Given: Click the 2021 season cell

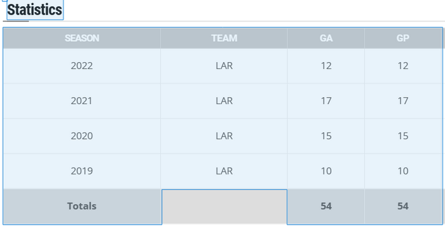Looking at the screenshot, I should pyautogui.click(x=82, y=101).
